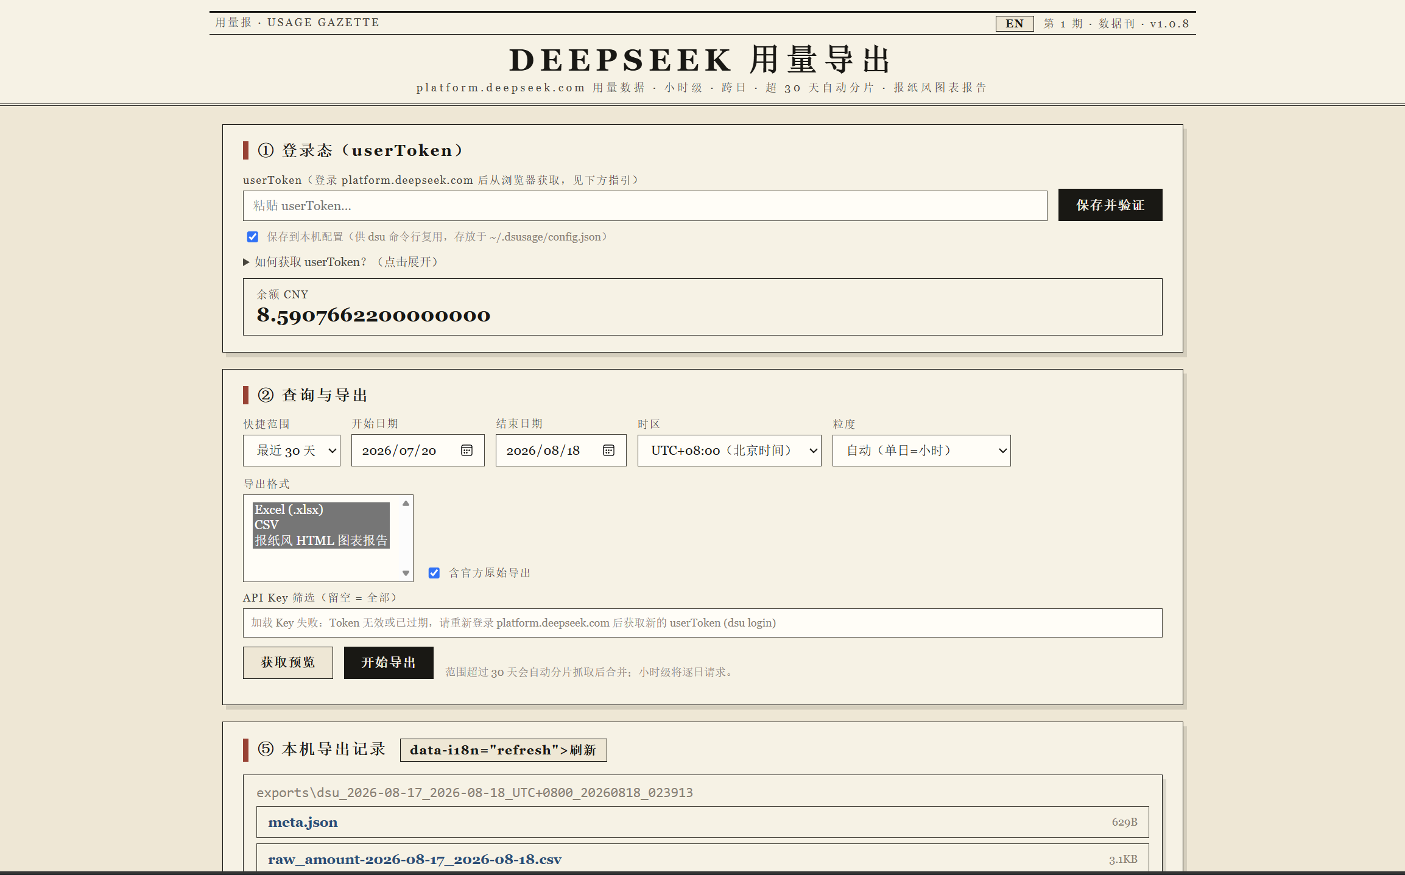This screenshot has height=875, width=1405.
Task: Click the 余额 CNY label
Action: point(283,295)
